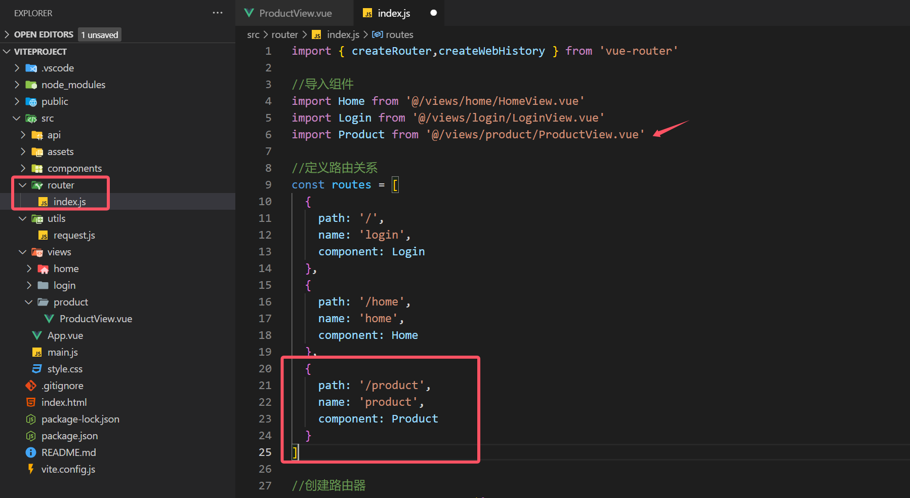The image size is (910, 498).
Task: Expand the home folder chevron
Action: pos(29,269)
